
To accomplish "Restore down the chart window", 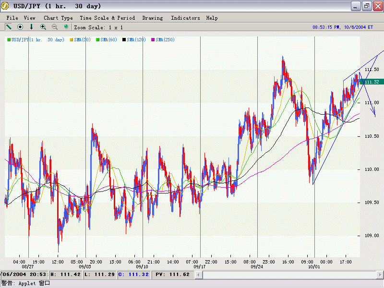I will click(366, 6).
